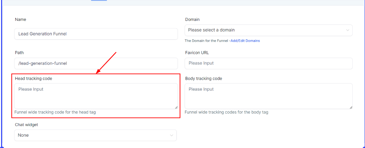Screen dimensions: 365x148
Task: Click inside the Head tracking code textarea
Action: (96, 96)
